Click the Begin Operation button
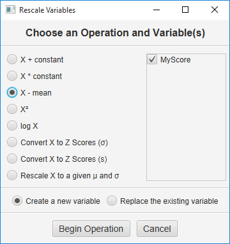The width and height of the screenshot is (230, 244). (91, 229)
